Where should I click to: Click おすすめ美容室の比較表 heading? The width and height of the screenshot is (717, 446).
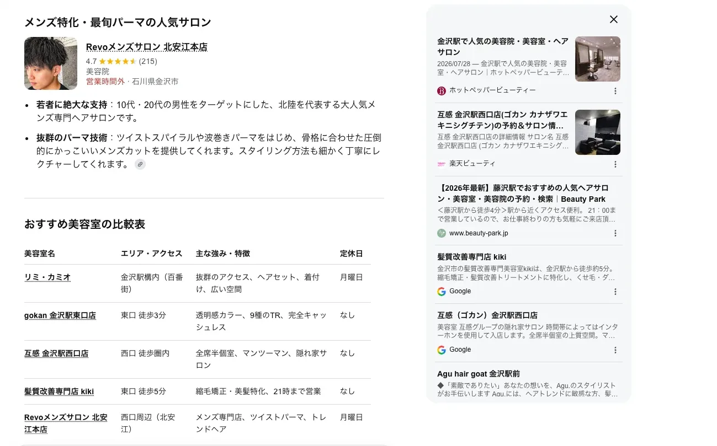point(84,224)
